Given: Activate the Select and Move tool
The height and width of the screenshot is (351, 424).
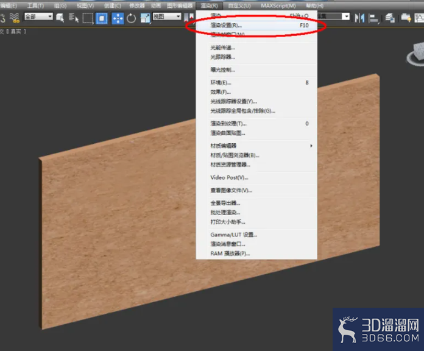Looking at the screenshot, I should 118,18.
